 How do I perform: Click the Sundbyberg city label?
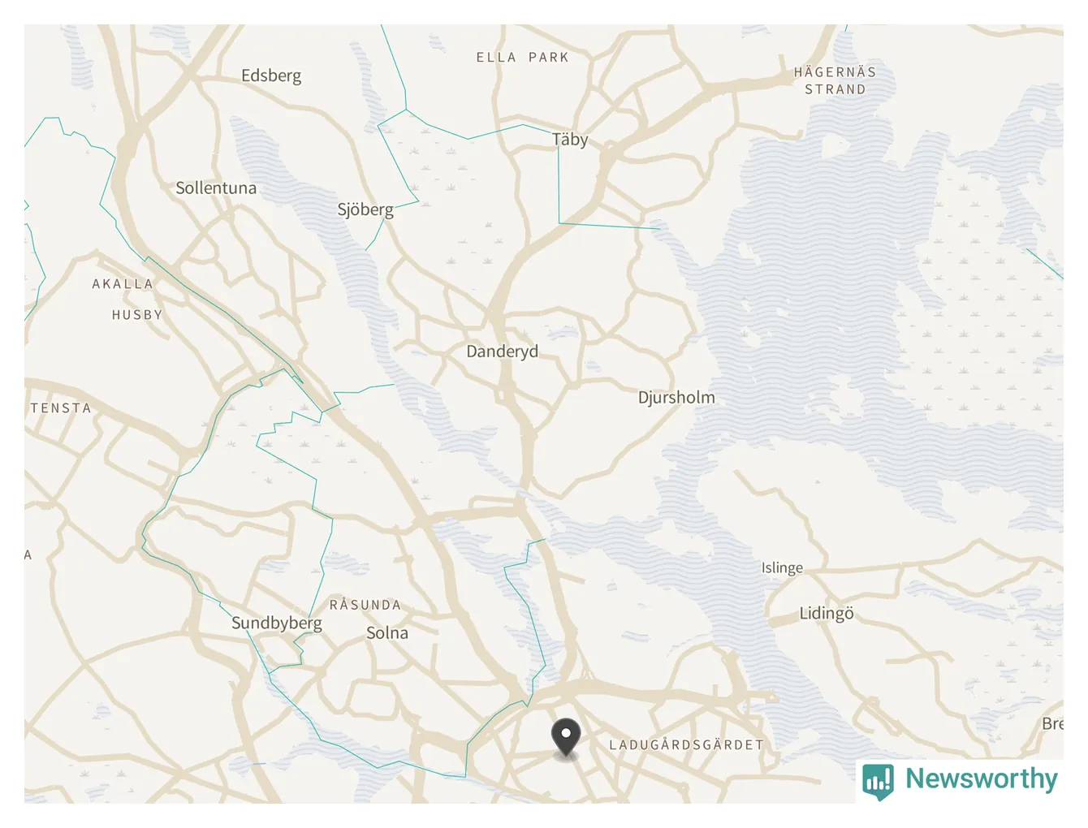277,623
